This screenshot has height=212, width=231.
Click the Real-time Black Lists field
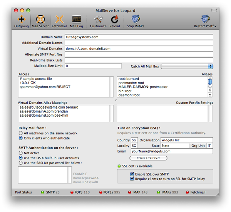pyautogui.click(x=139, y=60)
